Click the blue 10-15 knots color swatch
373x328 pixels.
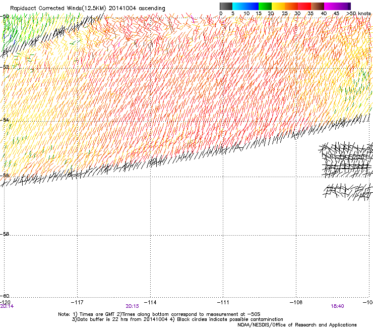[252, 6]
